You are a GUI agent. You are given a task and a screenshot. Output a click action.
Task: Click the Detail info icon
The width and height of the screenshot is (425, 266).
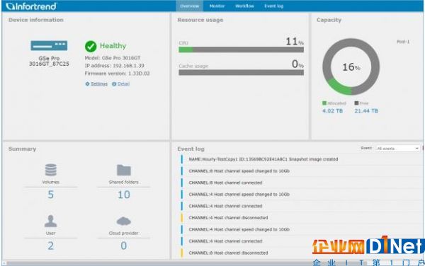[x=114, y=84]
